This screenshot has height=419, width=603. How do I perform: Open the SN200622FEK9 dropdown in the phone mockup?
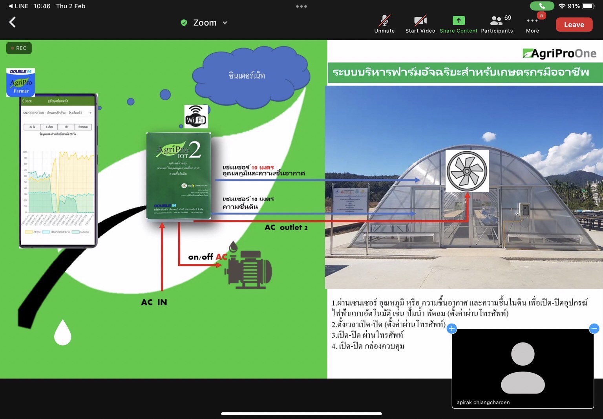click(x=58, y=113)
